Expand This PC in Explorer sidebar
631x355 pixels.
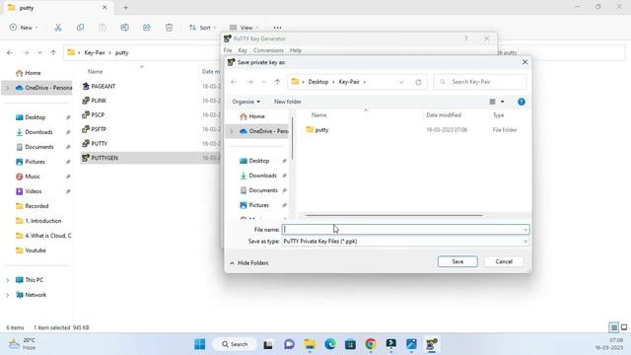(7, 280)
